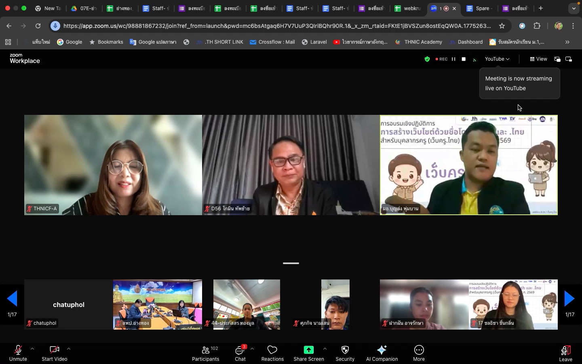This screenshot has height=364, width=582.
Task: Pause the meeting recording
Action: point(453,59)
